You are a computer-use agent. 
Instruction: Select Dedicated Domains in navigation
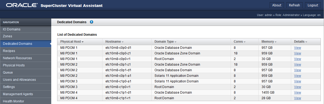(25, 44)
